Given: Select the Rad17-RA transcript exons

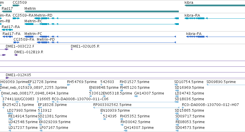Looking at the screenshot, I should pyautogui.click(x=7, y=30).
